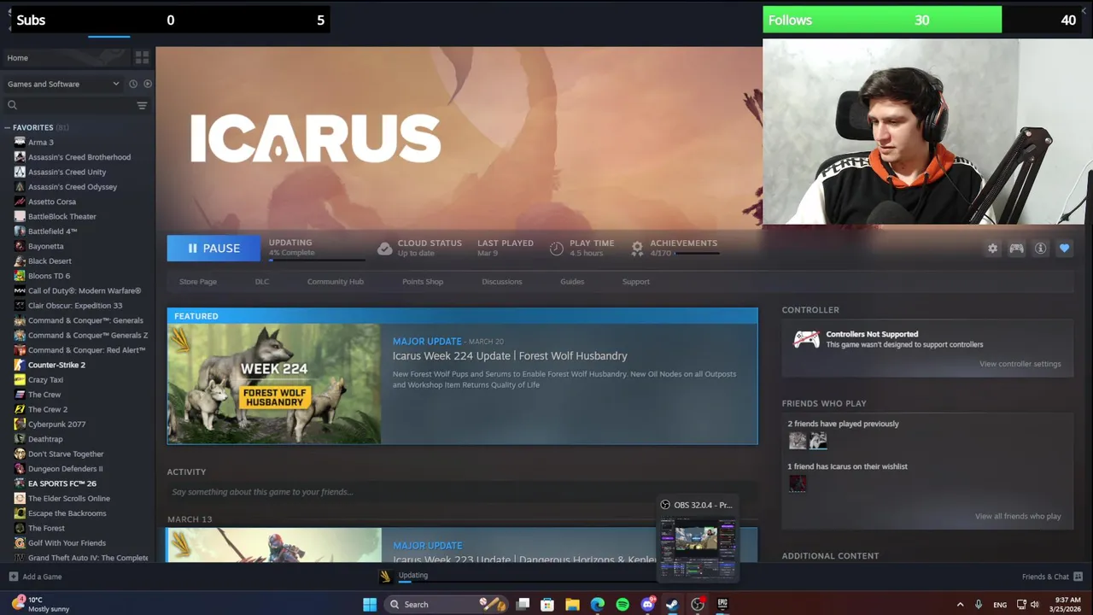Go to library Home
1093x615 pixels.
[17, 57]
